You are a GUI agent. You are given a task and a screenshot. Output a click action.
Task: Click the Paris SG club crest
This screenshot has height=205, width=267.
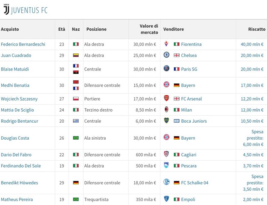coord(166,68)
